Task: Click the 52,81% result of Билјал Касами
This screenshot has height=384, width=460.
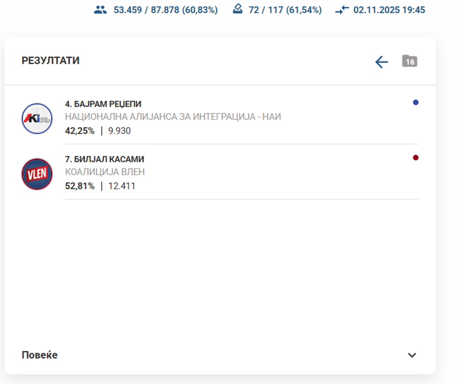Action: point(79,186)
